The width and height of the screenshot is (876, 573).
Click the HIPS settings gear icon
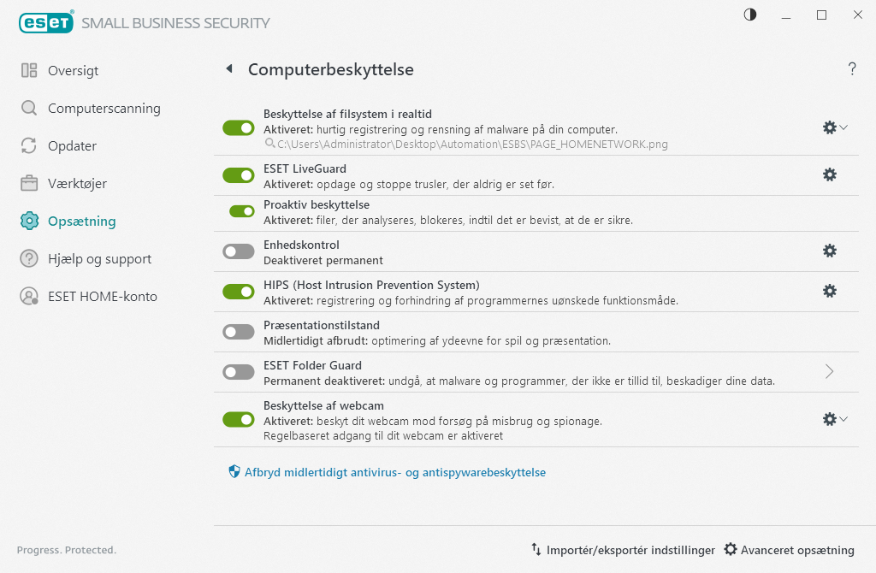829,291
